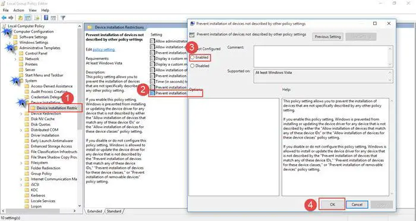This screenshot has height=221, width=416.
Task: Select the Time (in seconds) setting row
Action: 169,81
